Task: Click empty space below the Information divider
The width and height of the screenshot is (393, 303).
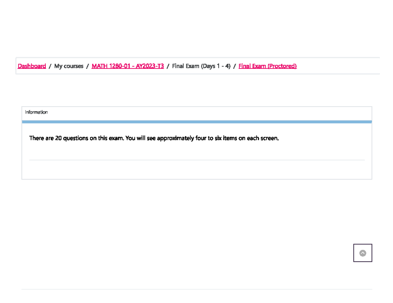Action: [196, 169]
